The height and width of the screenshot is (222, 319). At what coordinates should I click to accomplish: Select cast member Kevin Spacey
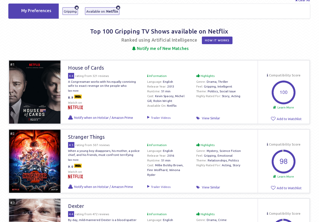(164, 96)
